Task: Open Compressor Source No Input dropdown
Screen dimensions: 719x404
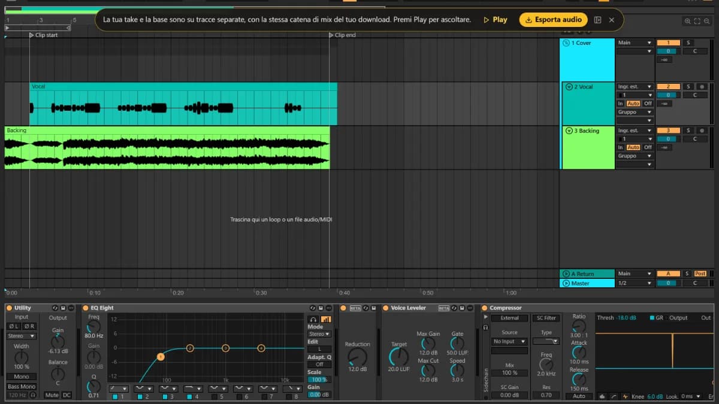Action: click(509, 341)
